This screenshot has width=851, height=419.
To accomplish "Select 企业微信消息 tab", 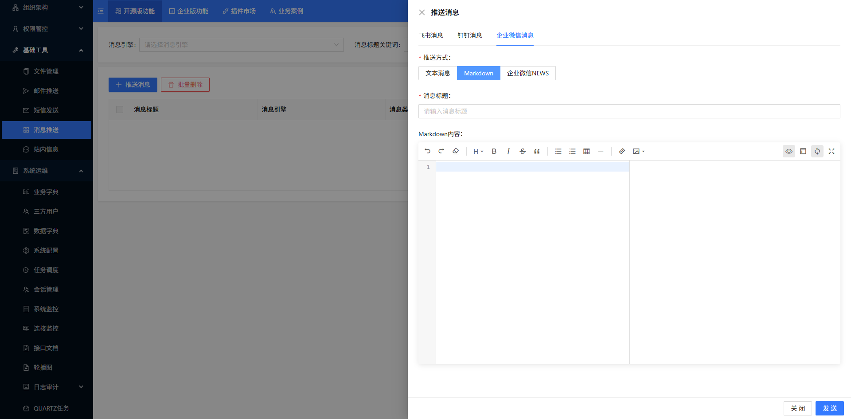I will pos(515,35).
